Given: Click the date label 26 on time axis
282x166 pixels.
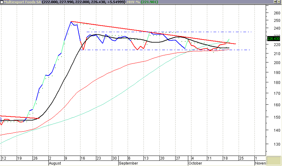Looking at the screenshot, I should (35, 159).
